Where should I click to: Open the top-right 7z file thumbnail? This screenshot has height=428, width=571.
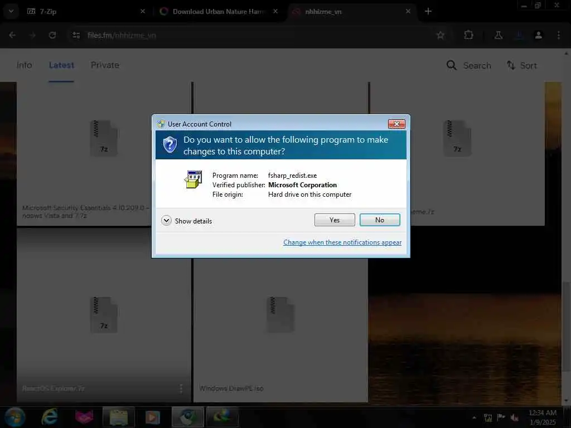coord(457,138)
